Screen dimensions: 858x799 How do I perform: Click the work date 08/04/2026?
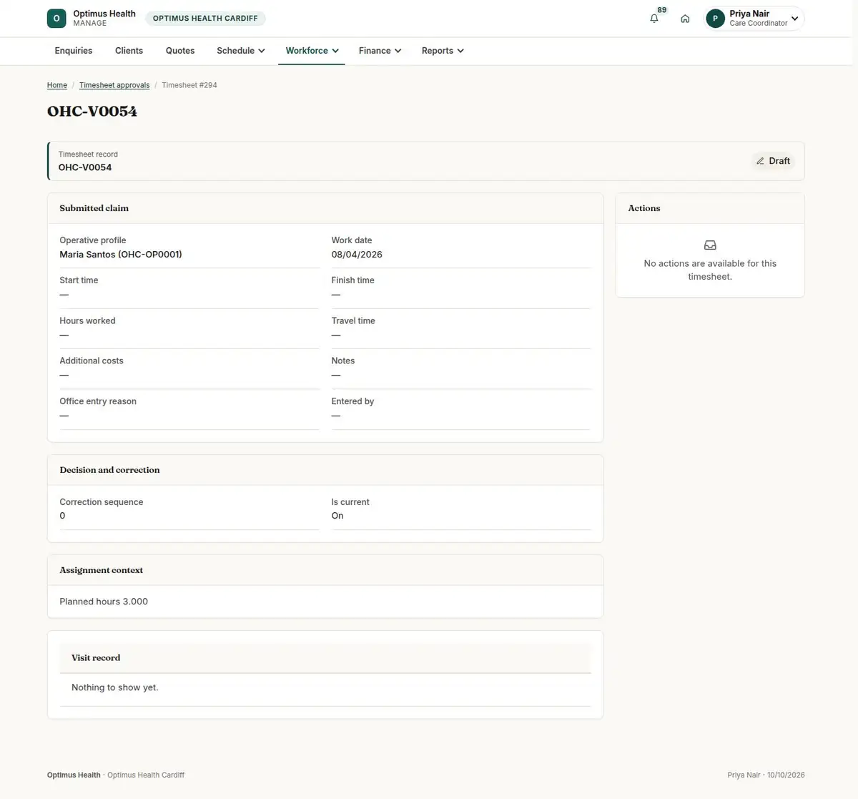point(357,255)
